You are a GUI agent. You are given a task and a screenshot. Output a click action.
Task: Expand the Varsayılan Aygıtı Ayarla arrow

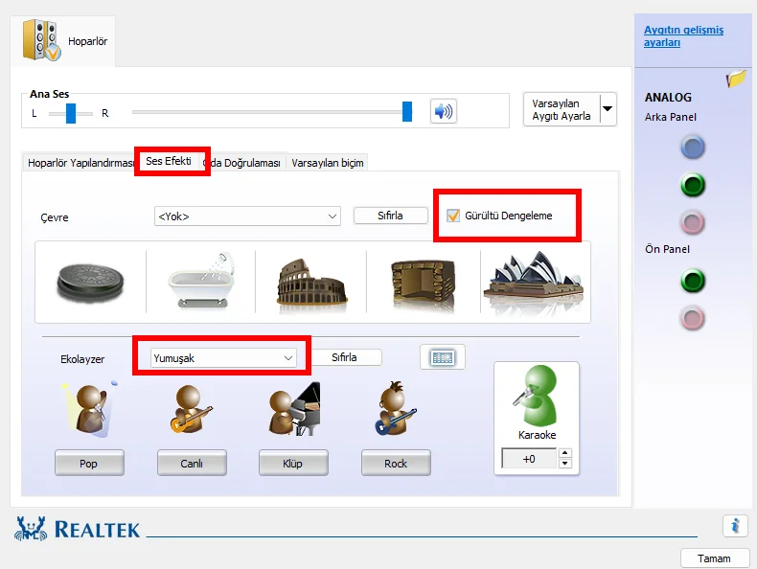608,109
